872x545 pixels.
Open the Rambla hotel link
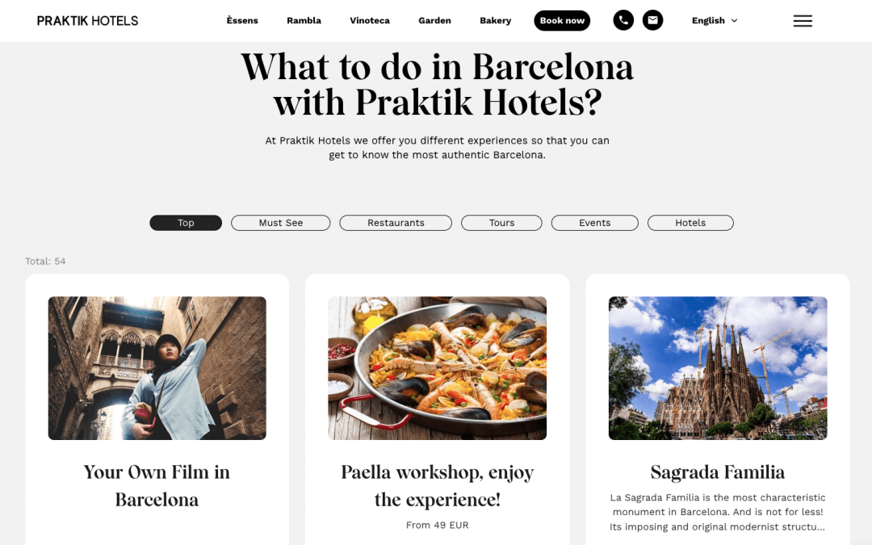[x=304, y=20]
